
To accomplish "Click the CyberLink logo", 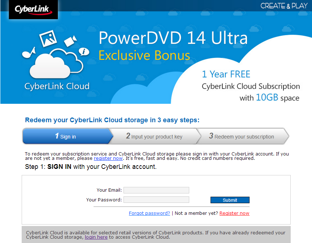I will click(x=33, y=9).
